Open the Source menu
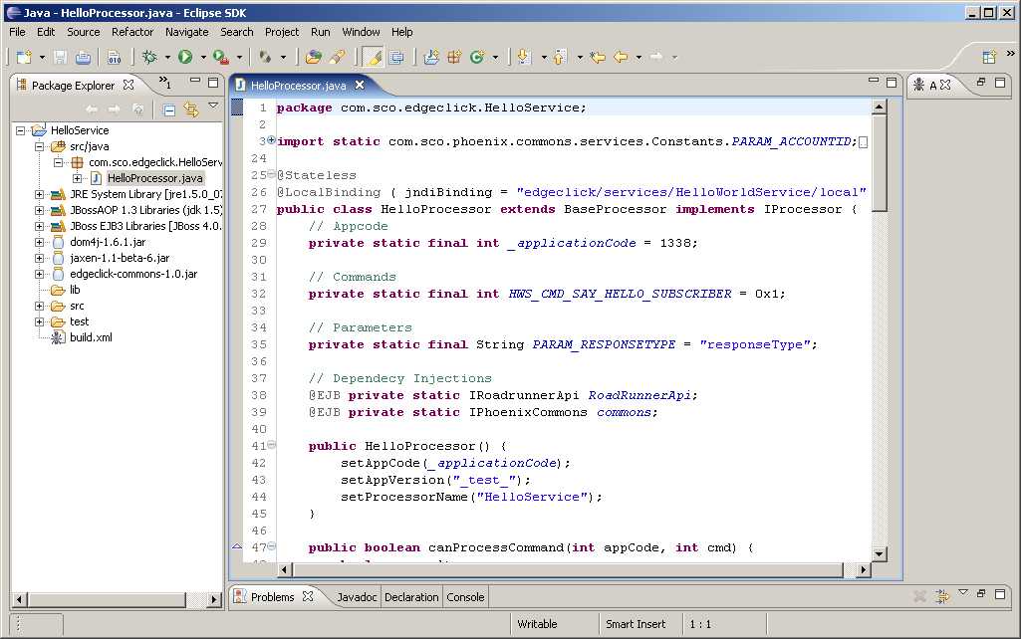1021x639 pixels. [x=84, y=32]
